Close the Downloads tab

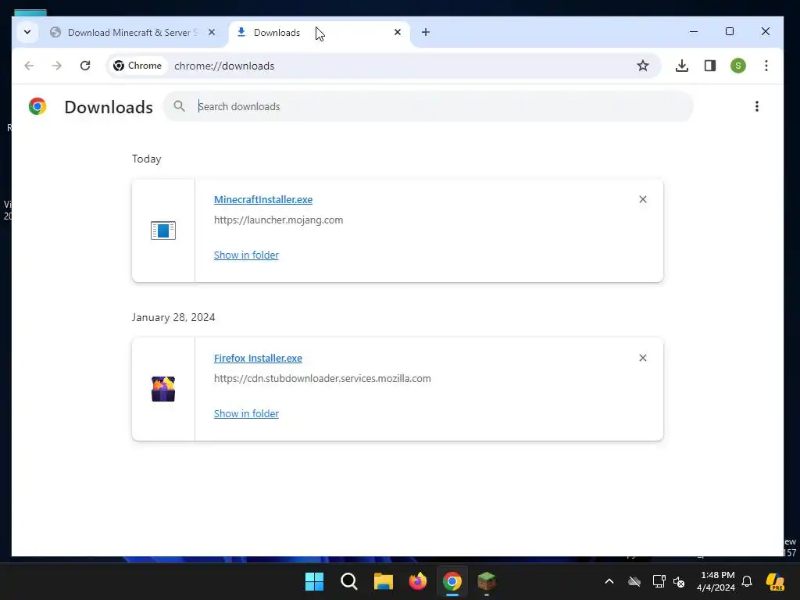coord(398,32)
